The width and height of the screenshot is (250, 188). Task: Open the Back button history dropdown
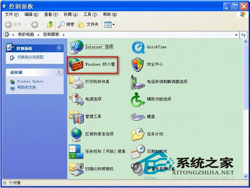click(25, 24)
